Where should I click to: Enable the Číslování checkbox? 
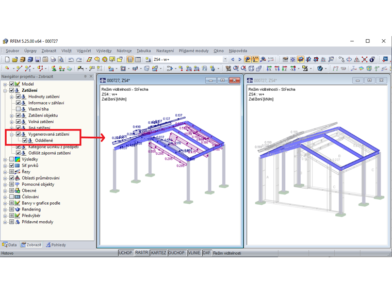coord(12,197)
